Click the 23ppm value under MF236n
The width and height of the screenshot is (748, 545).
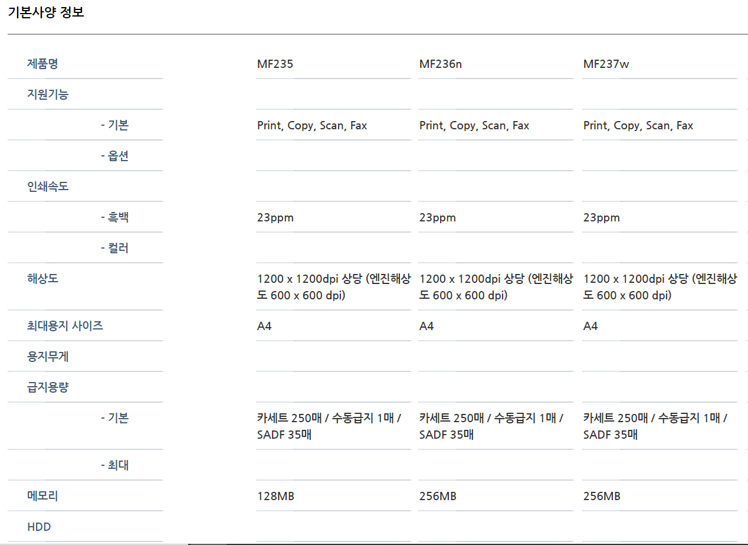[x=437, y=217]
